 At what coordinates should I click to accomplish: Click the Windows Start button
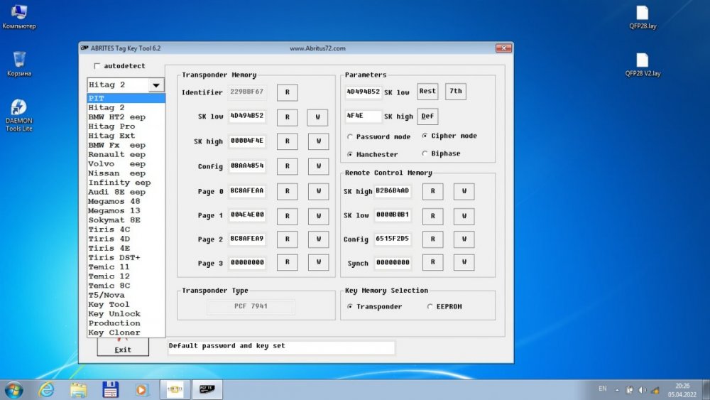point(13,389)
